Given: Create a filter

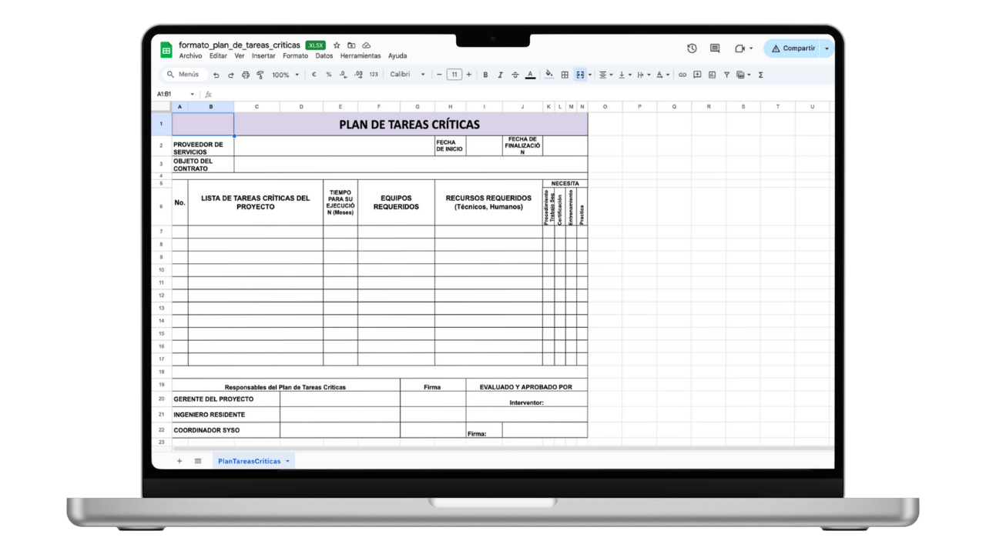Looking at the screenshot, I should pyautogui.click(x=727, y=75).
